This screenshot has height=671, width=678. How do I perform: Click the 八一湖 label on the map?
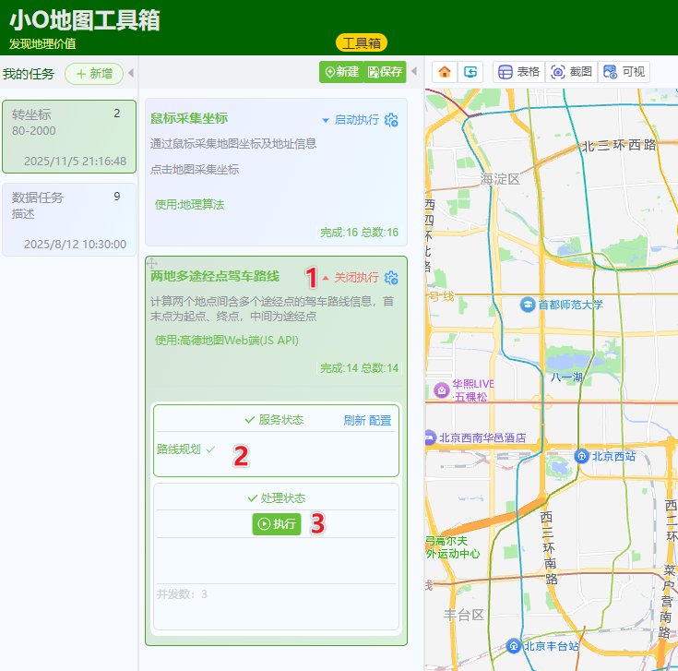coord(567,377)
